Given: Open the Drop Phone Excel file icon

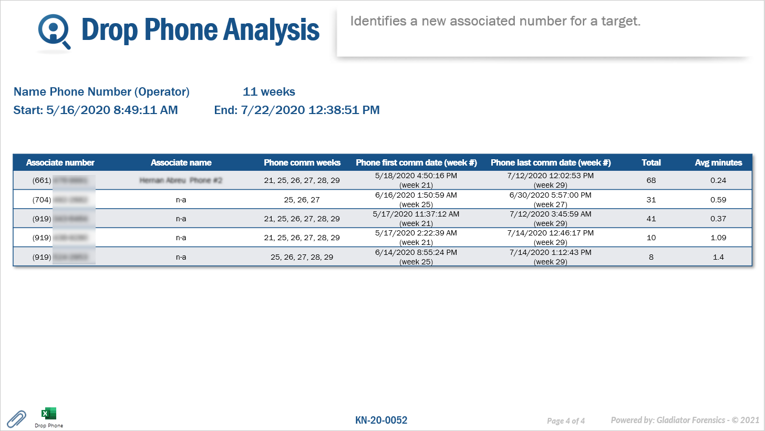Looking at the screenshot, I should point(49,414).
